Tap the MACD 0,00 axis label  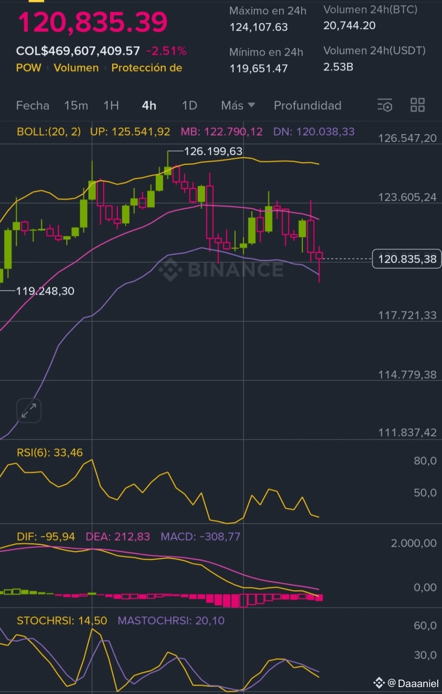pos(425,587)
